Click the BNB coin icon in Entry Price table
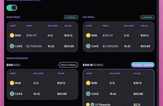This screenshot has width=163, height=106. (12, 35)
